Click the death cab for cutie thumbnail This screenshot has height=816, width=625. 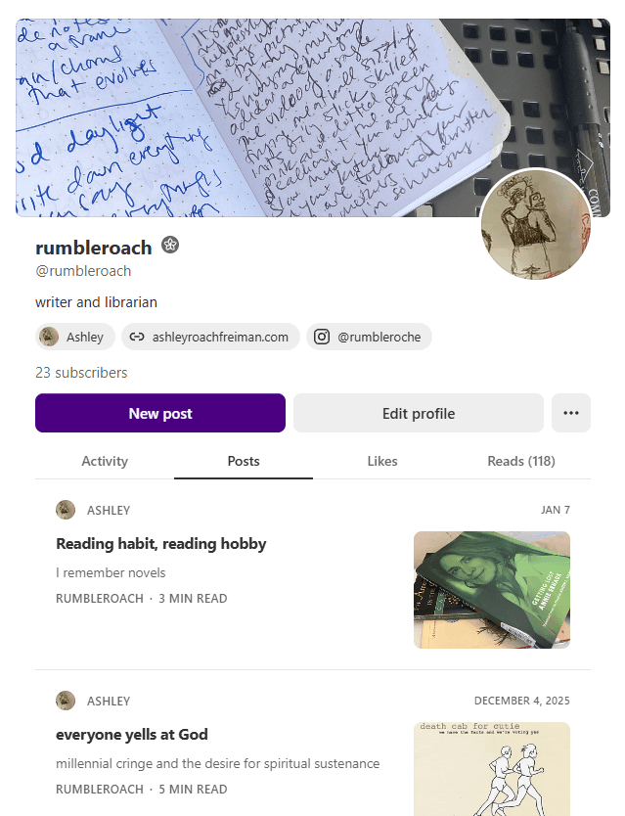(492, 769)
